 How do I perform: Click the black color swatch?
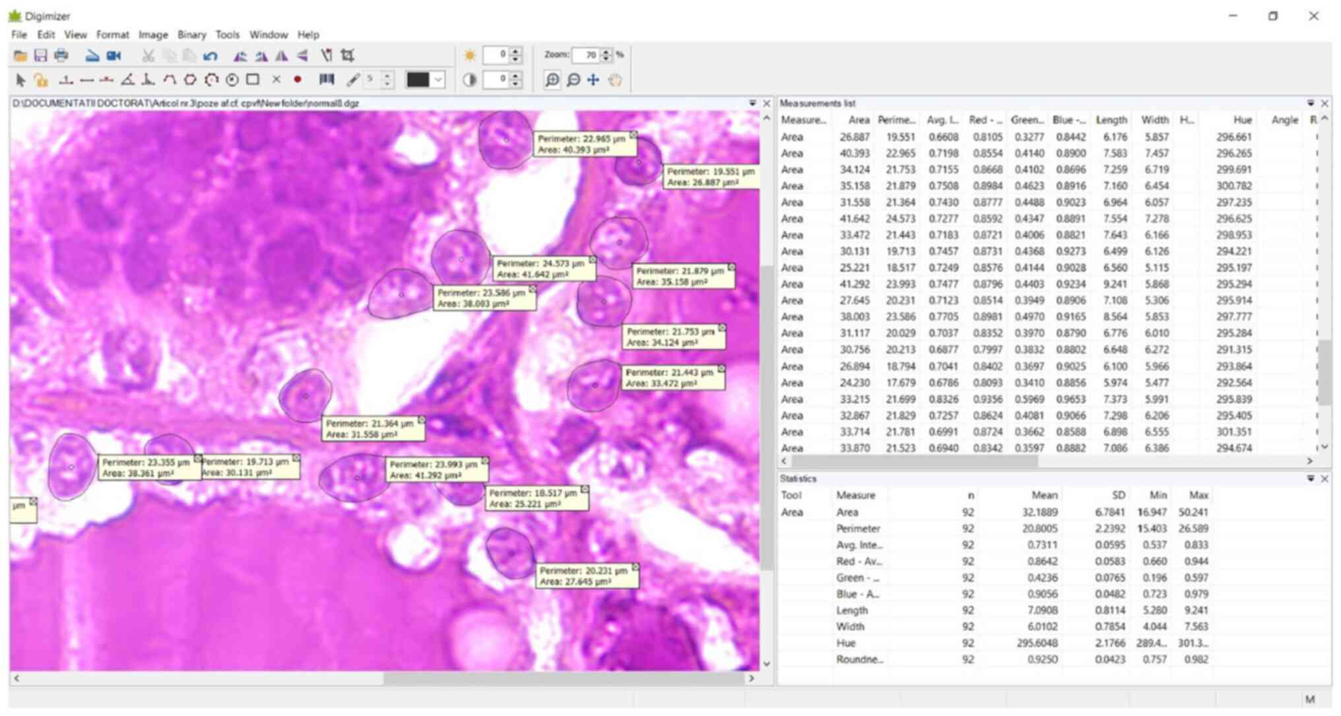tap(418, 80)
